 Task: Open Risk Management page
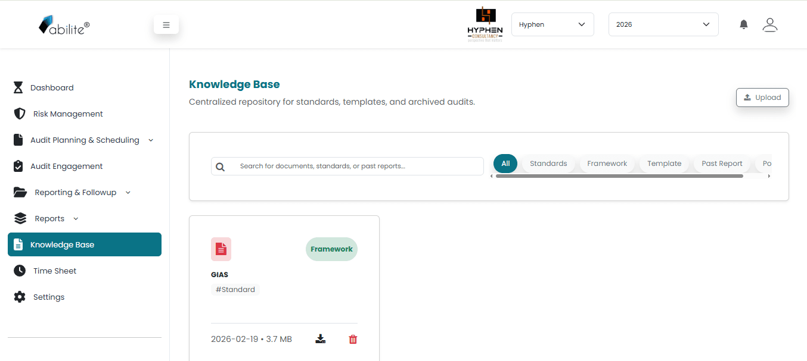click(x=85, y=114)
